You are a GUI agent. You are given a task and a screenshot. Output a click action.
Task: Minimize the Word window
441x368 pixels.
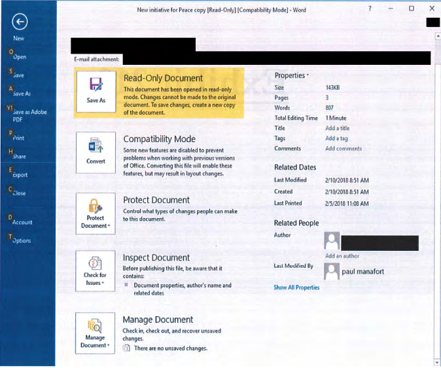tap(391, 9)
